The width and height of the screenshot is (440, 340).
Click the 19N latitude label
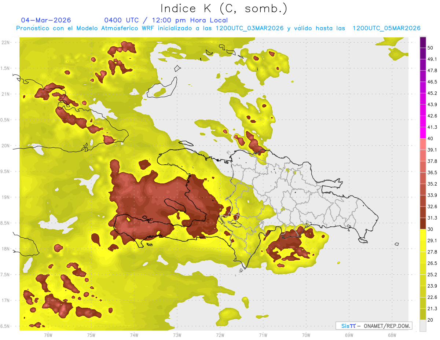coord(5,197)
